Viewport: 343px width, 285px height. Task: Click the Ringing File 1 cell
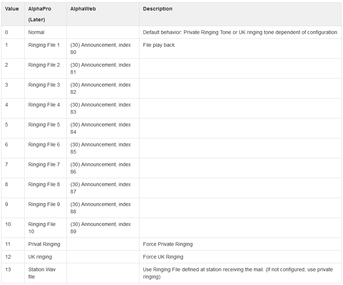pos(44,45)
